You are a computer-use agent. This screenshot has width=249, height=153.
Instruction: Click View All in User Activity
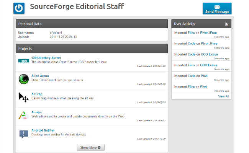click(x=223, y=96)
